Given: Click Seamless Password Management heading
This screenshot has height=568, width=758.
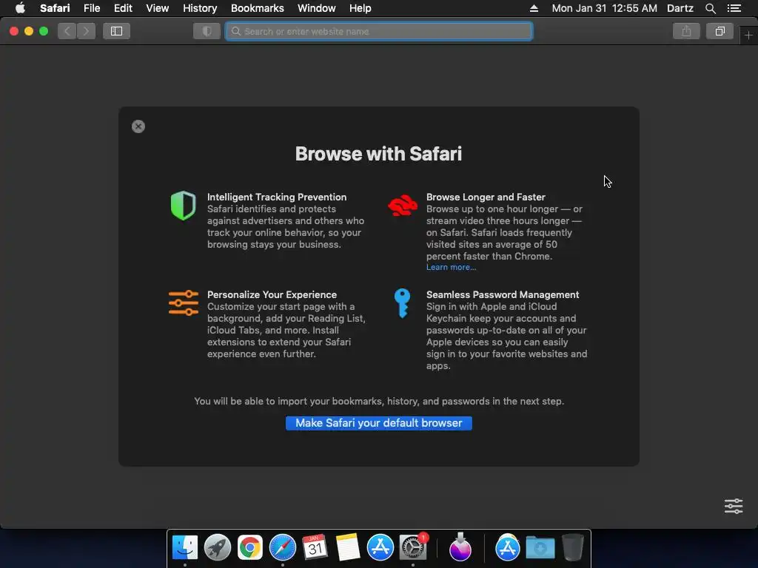Looking at the screenshot, I should [503, 294].
